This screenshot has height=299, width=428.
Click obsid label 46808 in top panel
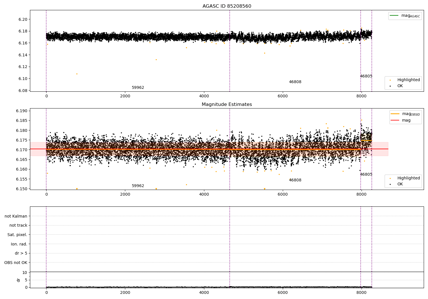coord(295,82)
